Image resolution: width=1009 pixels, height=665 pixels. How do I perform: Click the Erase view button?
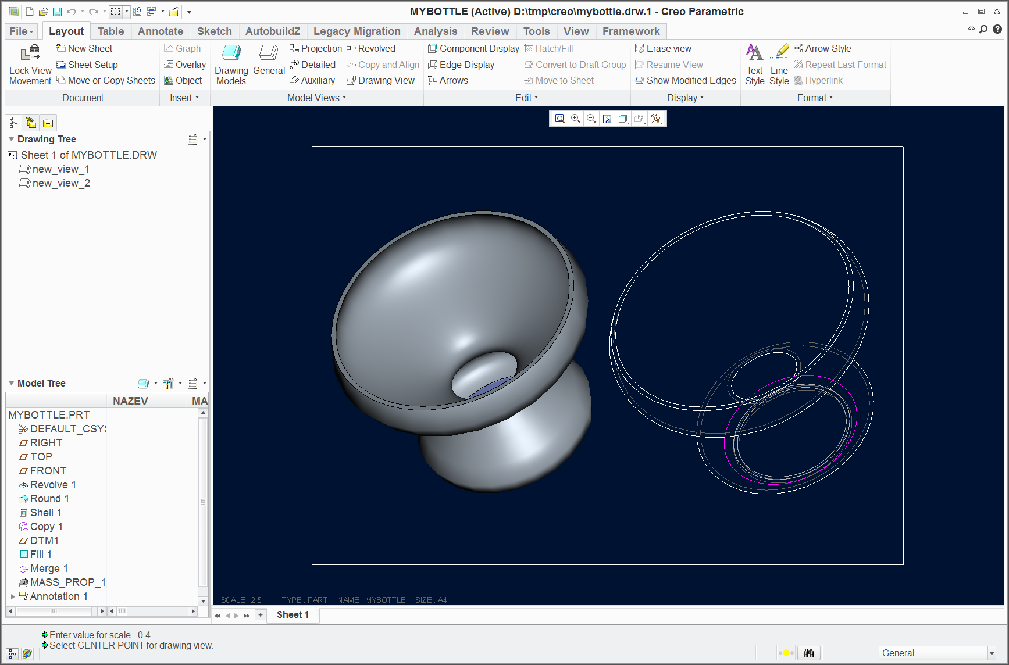click(x=663, y=48)
